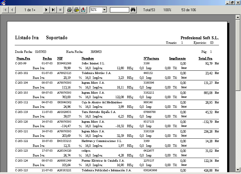Screen dimensions: 241x174
Task: Restore the inner report window
Action: [232, 2]
